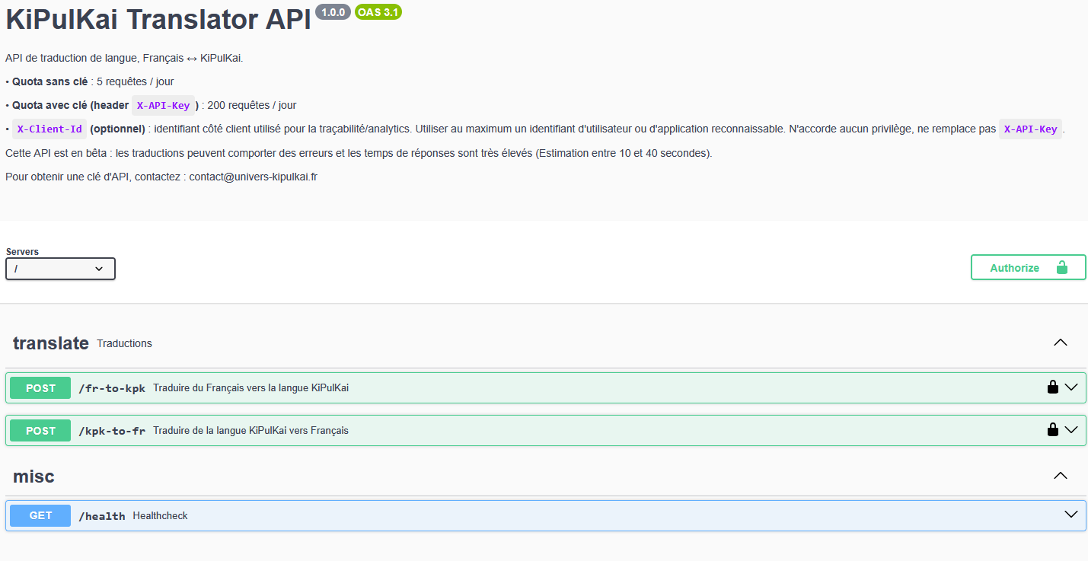Click the POST badge for /kpk-to-fr
This screenshot has width=1088, height=561.
(x=40, y=431)
